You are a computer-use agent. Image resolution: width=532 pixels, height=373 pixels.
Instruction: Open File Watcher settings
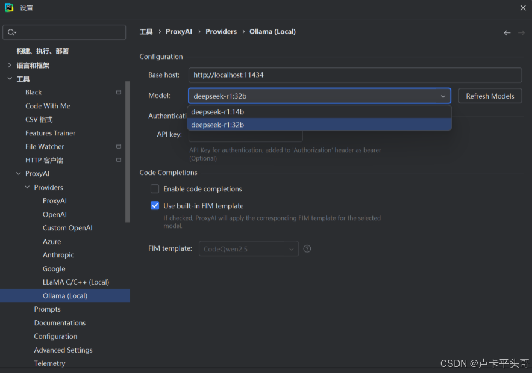[45, 147]
